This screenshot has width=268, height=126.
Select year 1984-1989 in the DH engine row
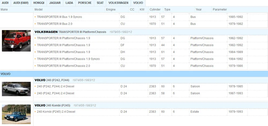coord(236,52)
